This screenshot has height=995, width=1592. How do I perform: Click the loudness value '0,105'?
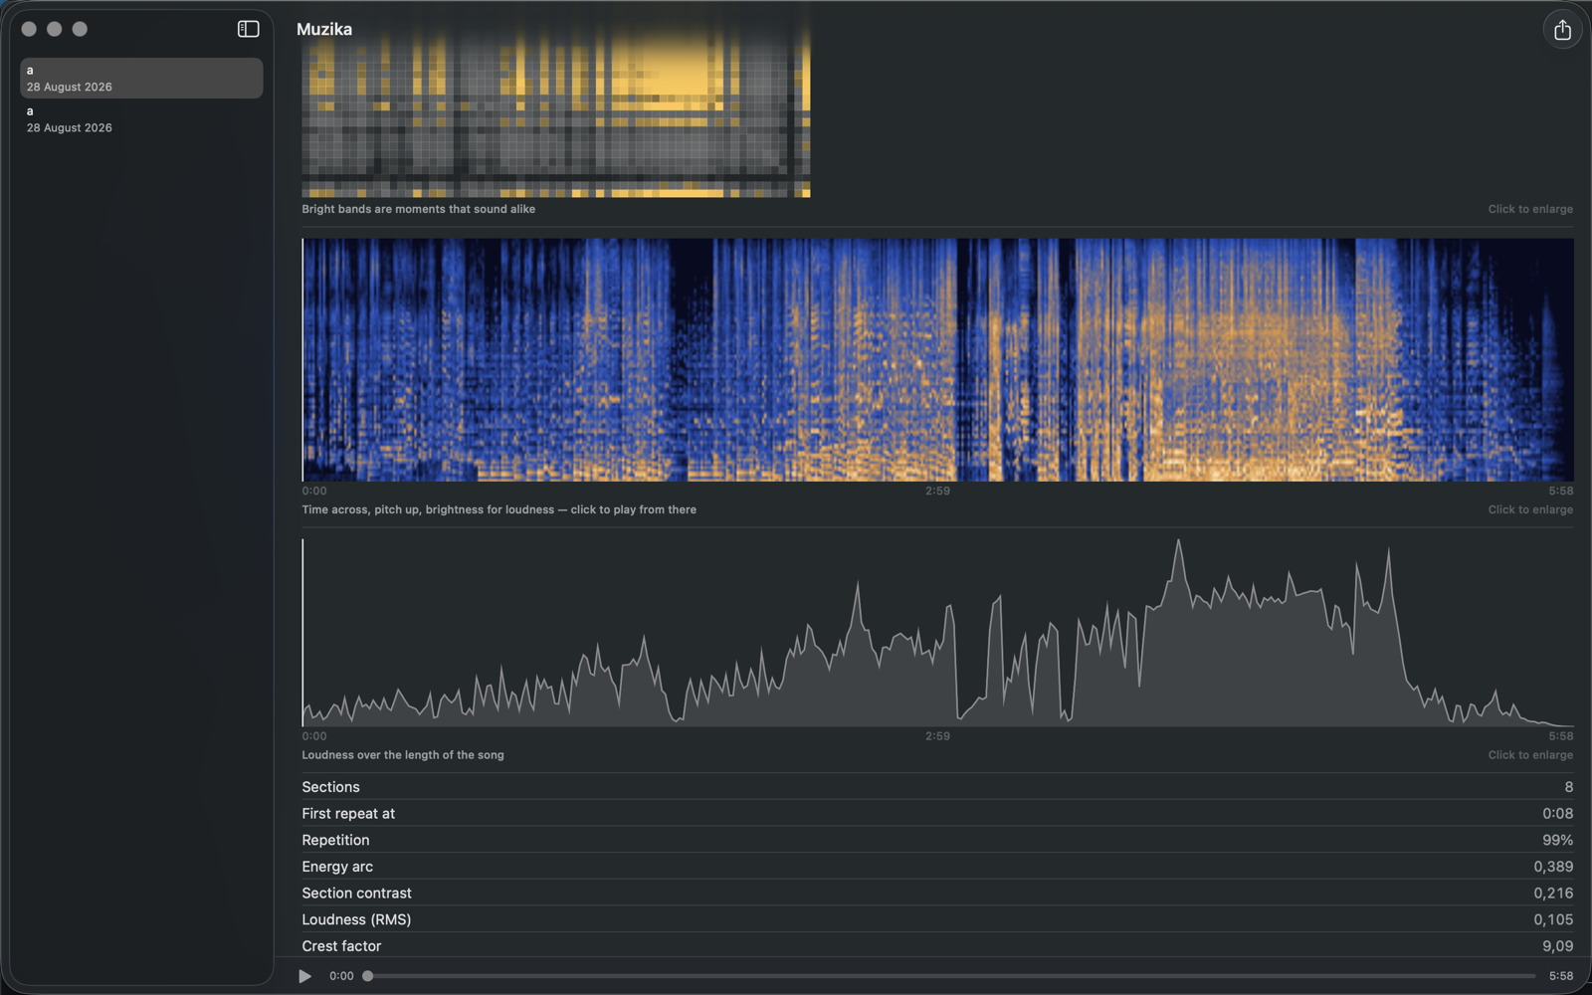1553,920
